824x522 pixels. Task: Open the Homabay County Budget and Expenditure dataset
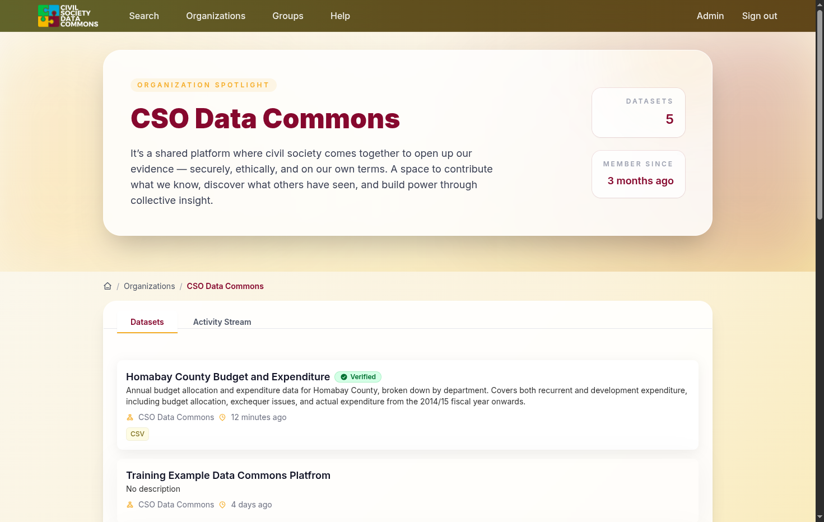(228, 377)
